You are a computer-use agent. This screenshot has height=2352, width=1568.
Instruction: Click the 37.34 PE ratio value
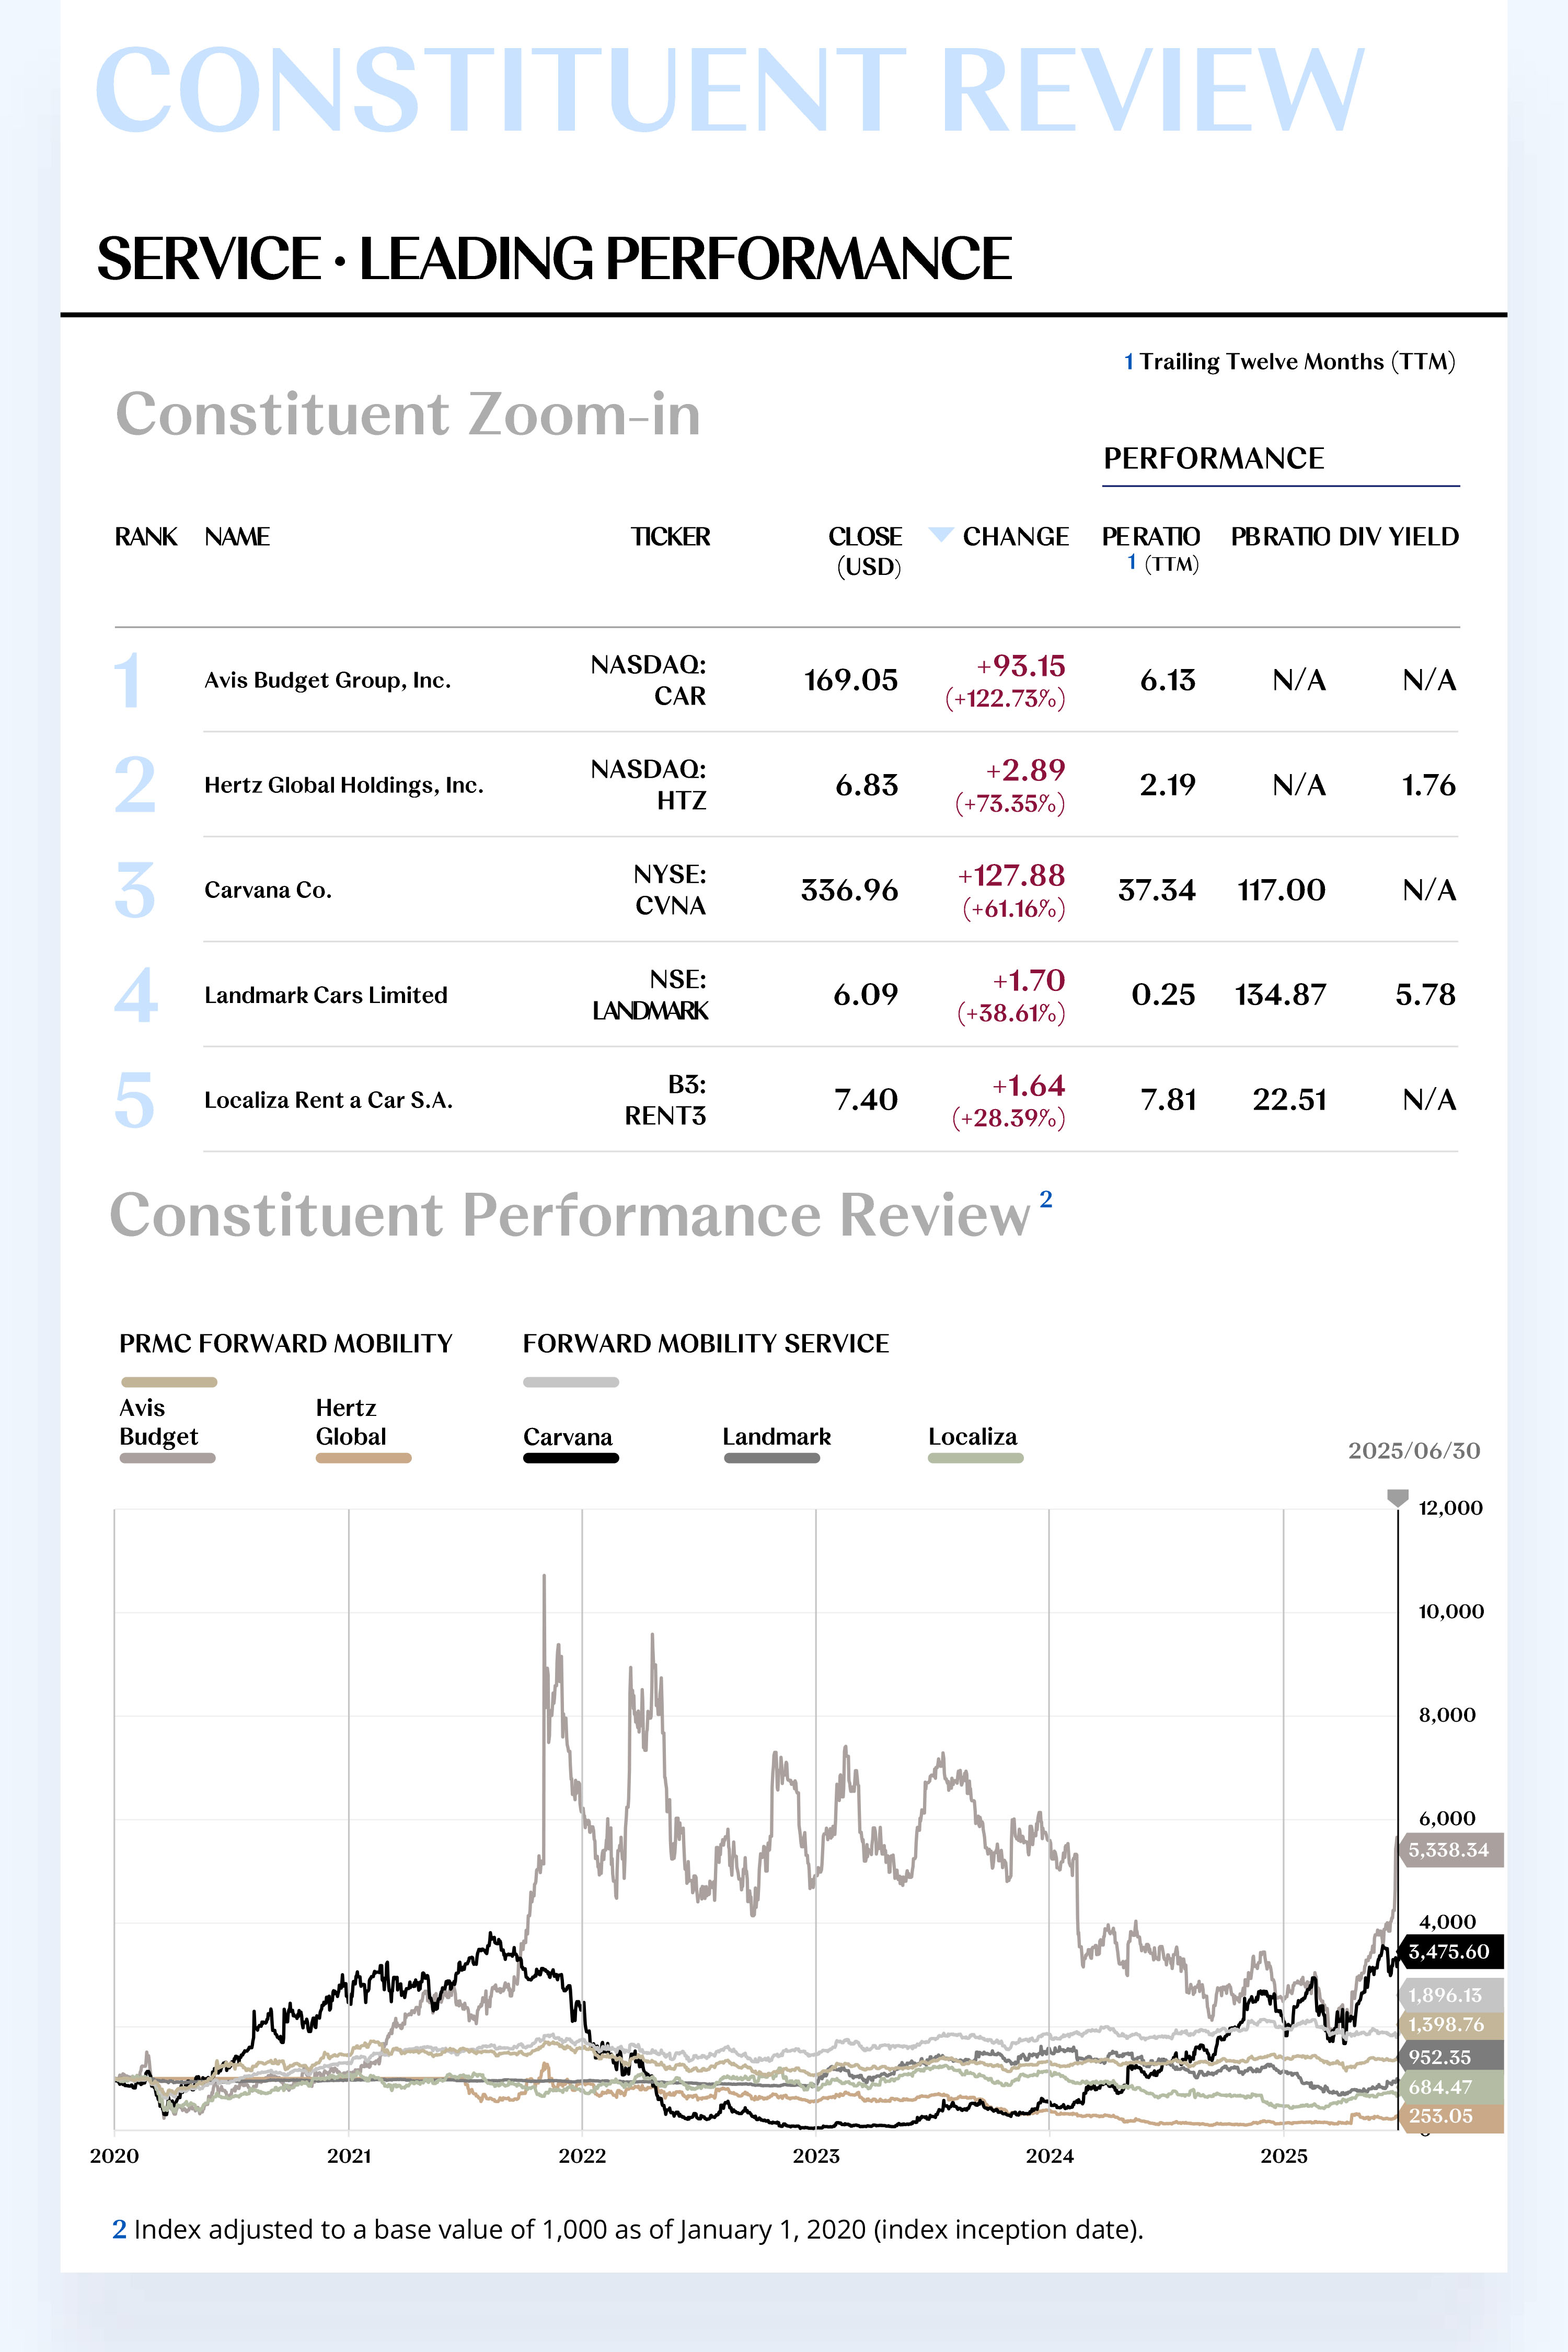[1157, 890]
